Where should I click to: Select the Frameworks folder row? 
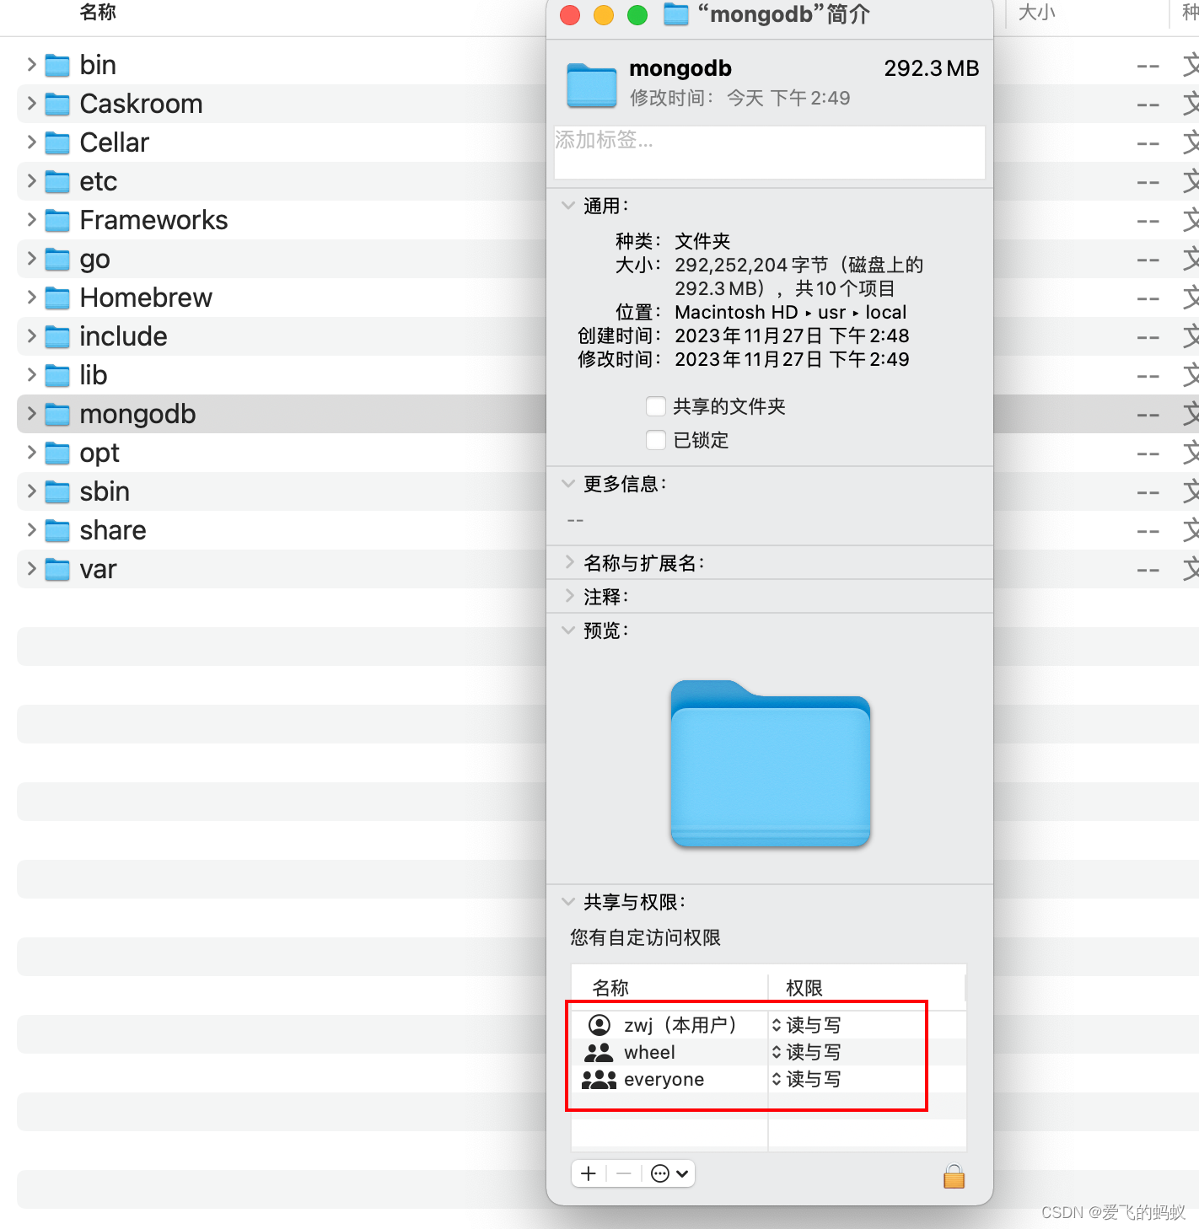tap(282, 220)
